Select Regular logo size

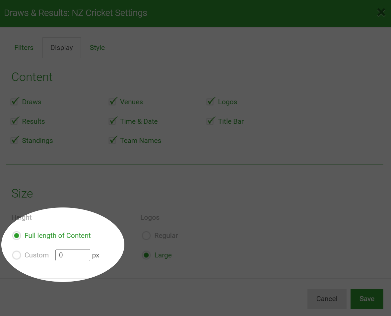(146, 236)
